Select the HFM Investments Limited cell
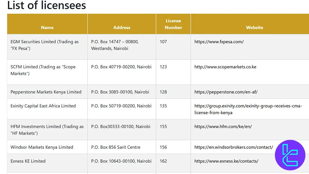The image size is (309, 174). pyautogui.click(x=47, y=130)
